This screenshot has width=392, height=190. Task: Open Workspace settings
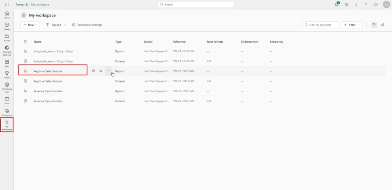coord(87,25)
